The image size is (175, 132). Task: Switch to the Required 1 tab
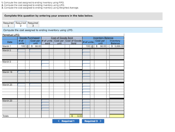point(8,24)
